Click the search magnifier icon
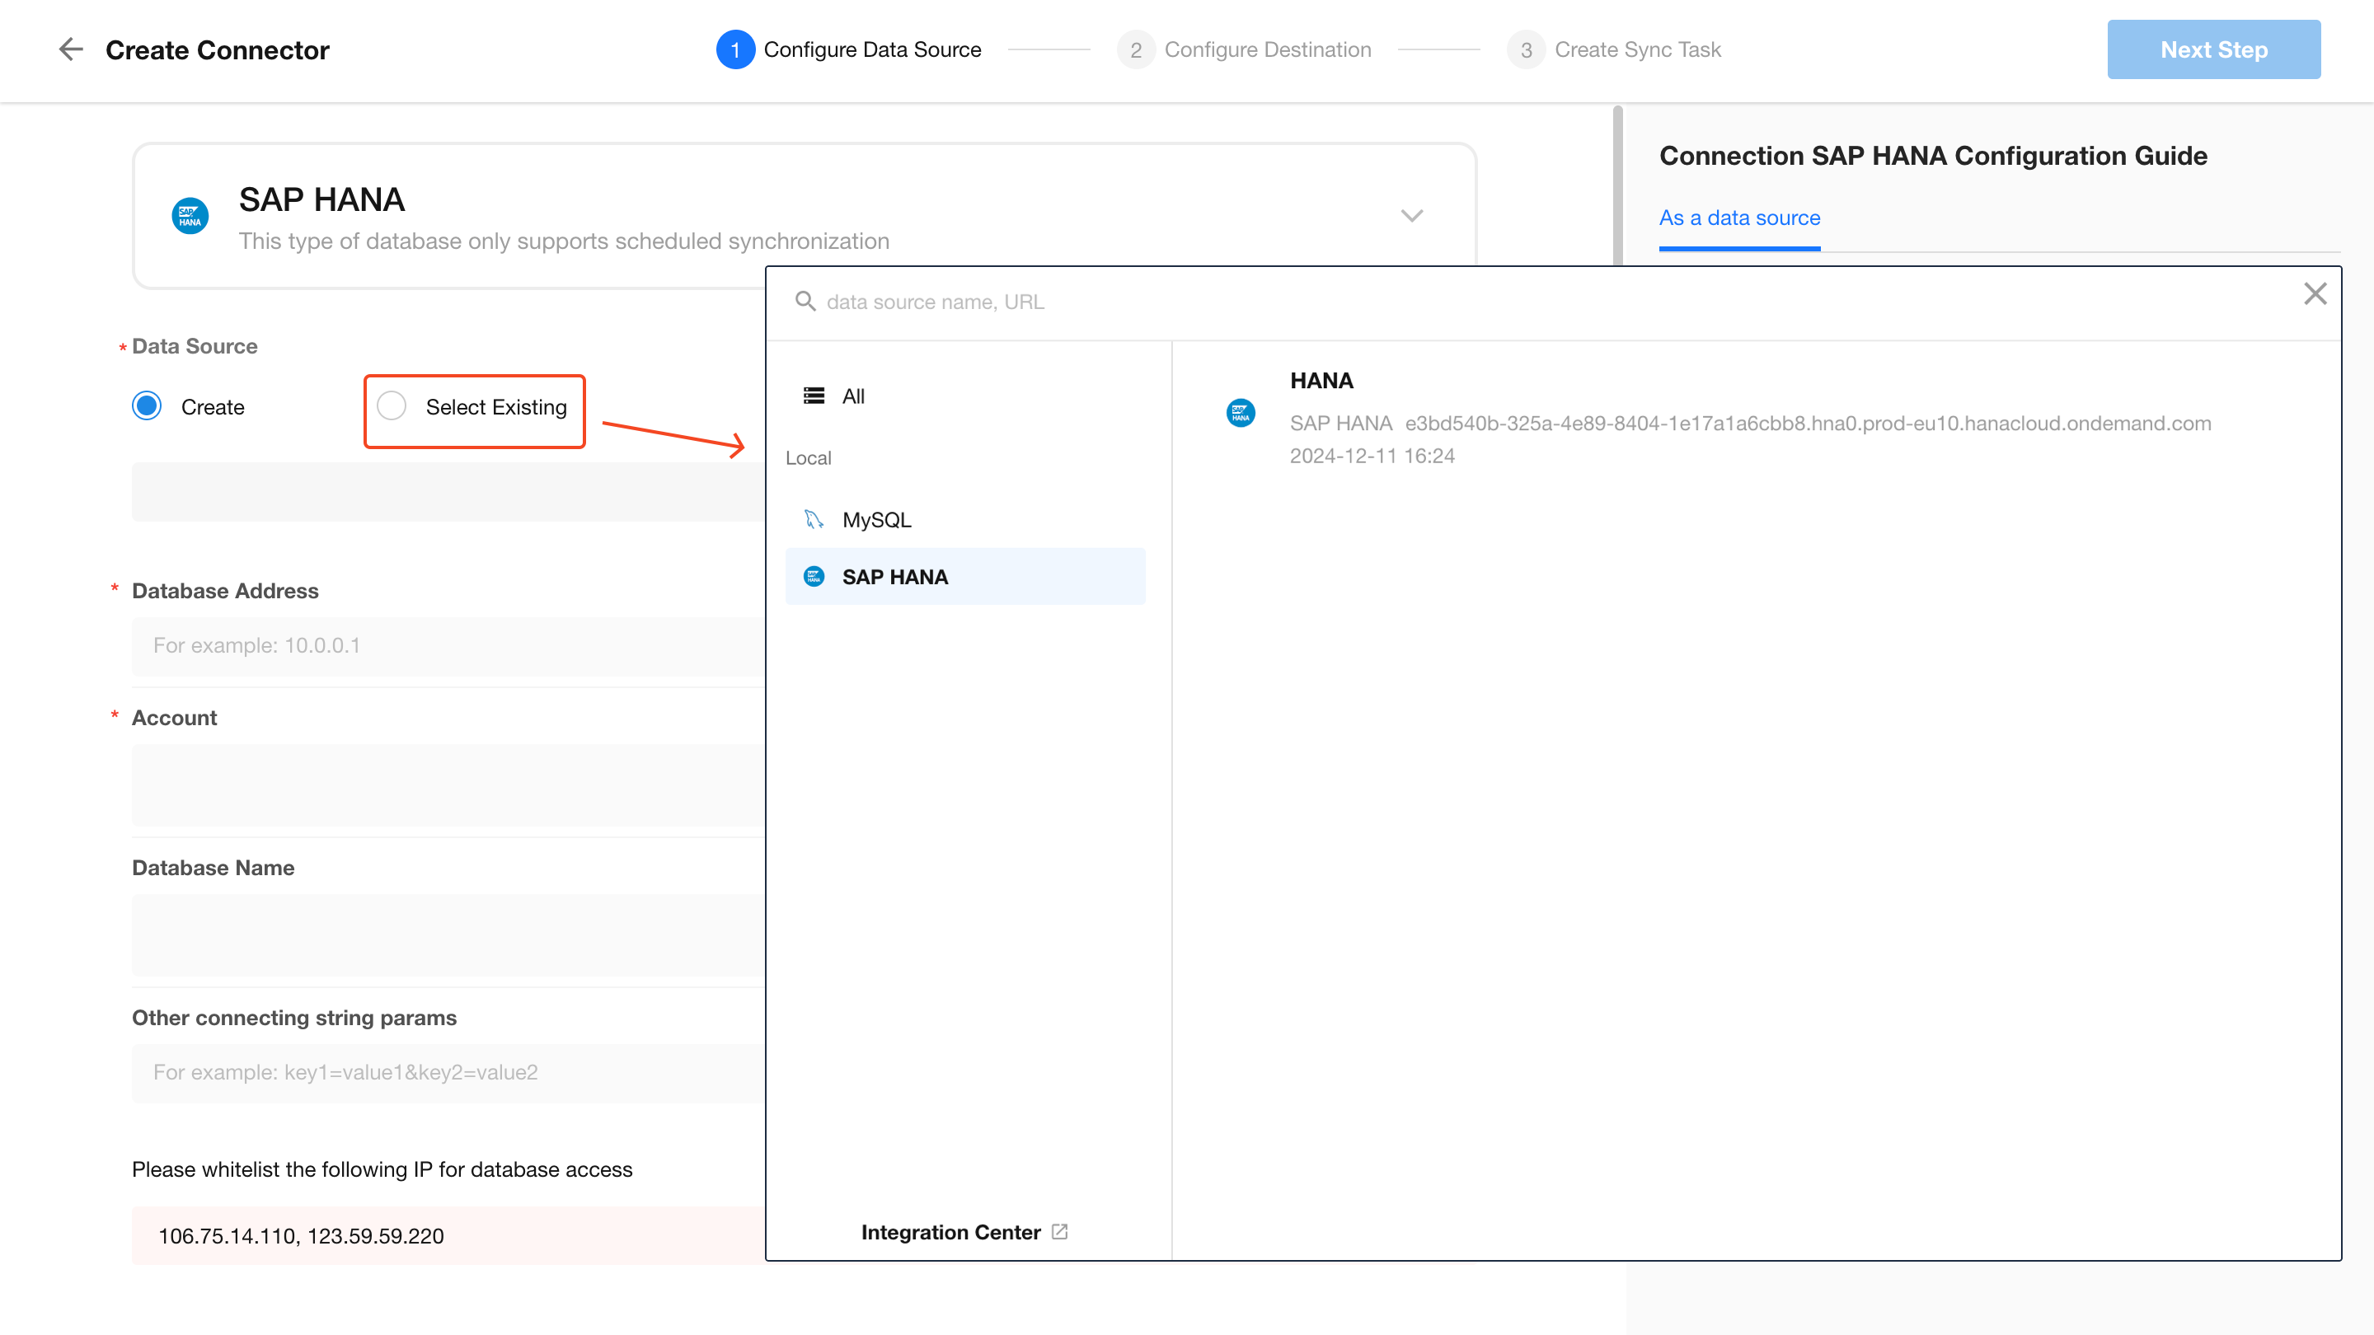This screenshot has height=1335, width=2374. pos(805,302)
